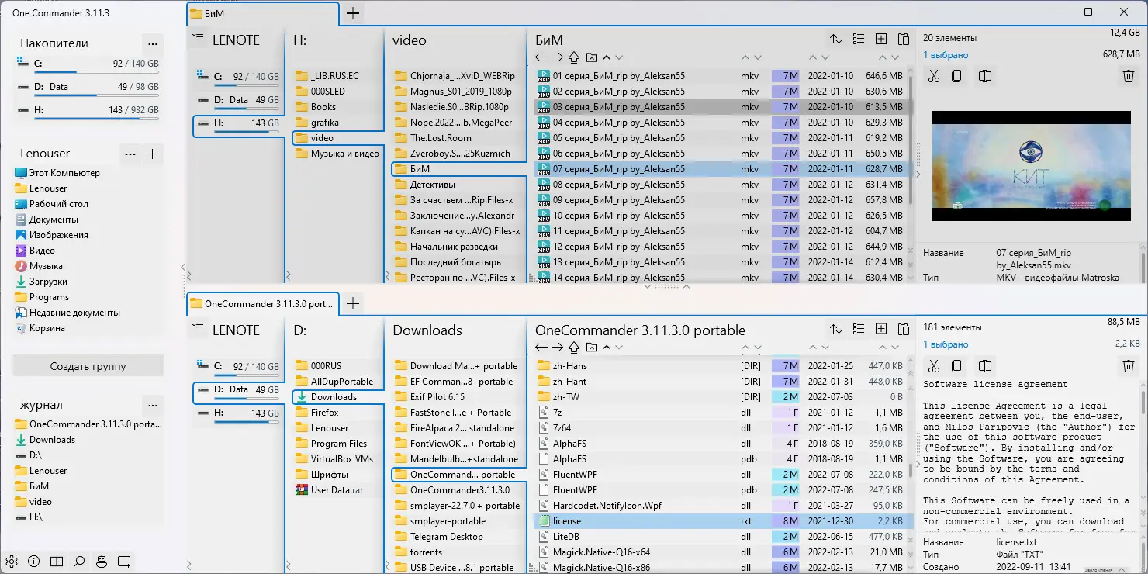Toggle dual-pane layout icon in bottom-left toolbar

(x=57, y=561)
